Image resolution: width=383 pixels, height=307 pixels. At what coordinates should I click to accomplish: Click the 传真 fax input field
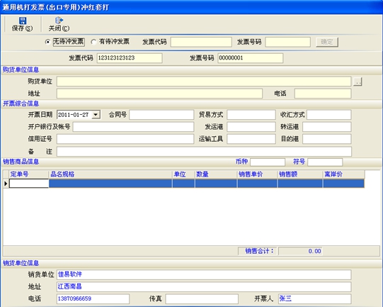pos(202,298)
